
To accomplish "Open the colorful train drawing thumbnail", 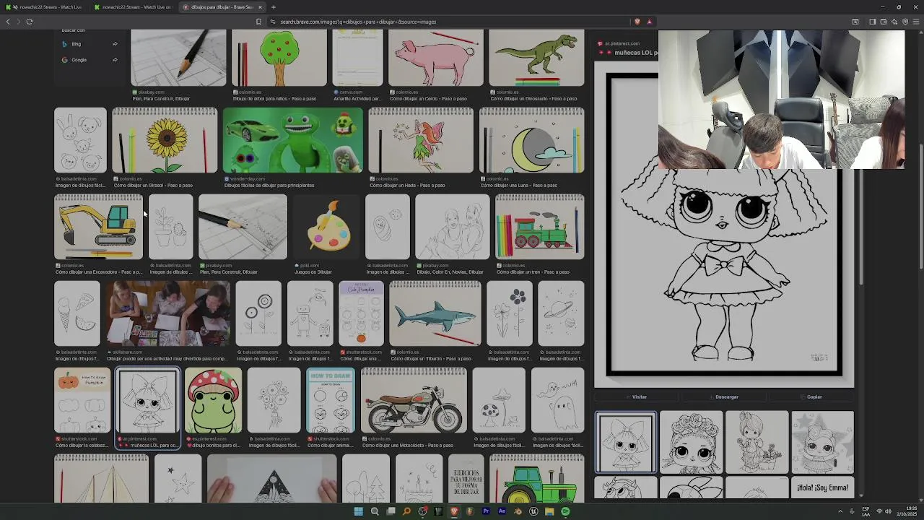I will [539, 227].
